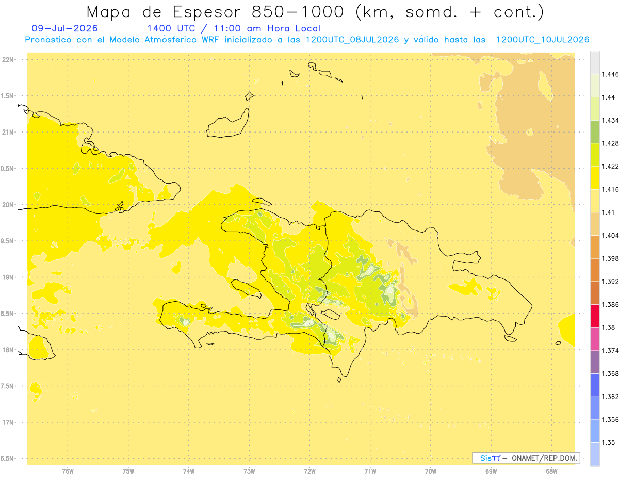Image resolution: width=619 pixels, height=478 pixels.
Task: Click the 71W longitude label
Action: (x=370, y=471)
